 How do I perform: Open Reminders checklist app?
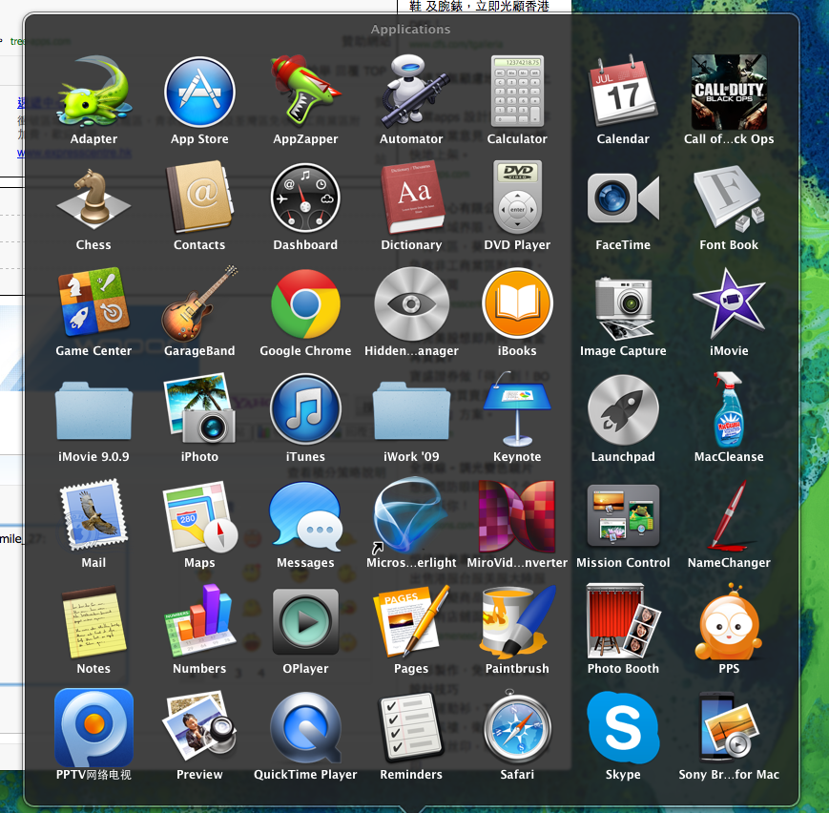pyautogui.click(x=411, y=727)
